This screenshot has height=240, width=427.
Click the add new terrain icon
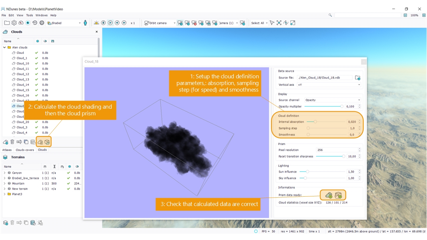pos(6,223)
